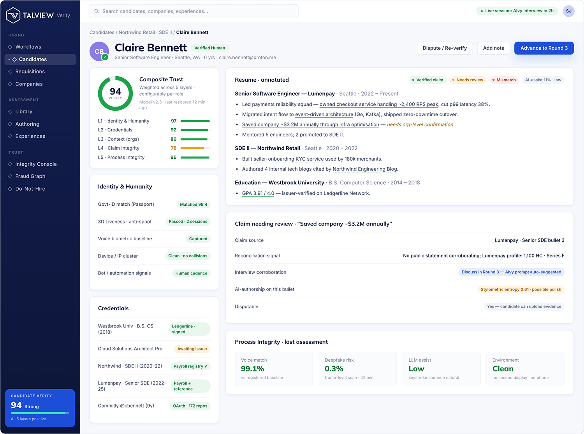Click the Verified Human badge
The width and height of the screenshot is (584, 434).
[x=209, y=48]
